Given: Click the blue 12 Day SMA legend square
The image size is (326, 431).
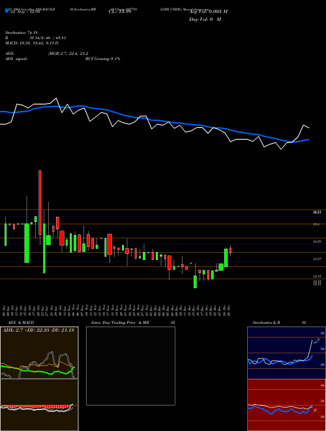Looking at the screenshot, I should click(7, 11).
